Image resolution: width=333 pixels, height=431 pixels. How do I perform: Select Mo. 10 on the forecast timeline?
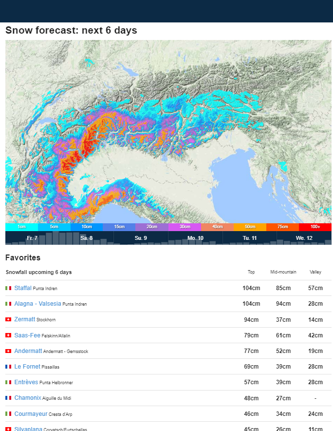[x=195, y=238]
